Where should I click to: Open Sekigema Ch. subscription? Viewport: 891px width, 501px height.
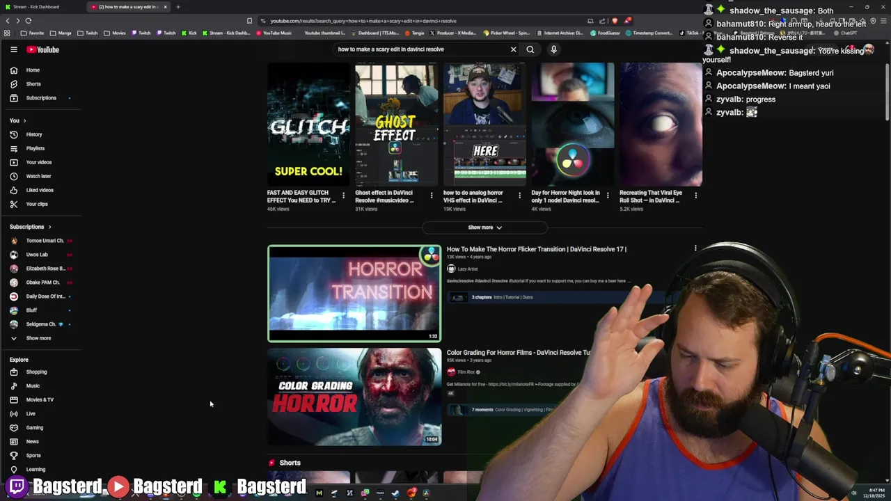pyautogui.click(x=42, y=324)
